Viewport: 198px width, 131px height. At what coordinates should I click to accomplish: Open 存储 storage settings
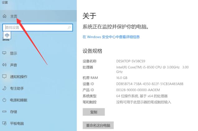click(x=13, y=112)
